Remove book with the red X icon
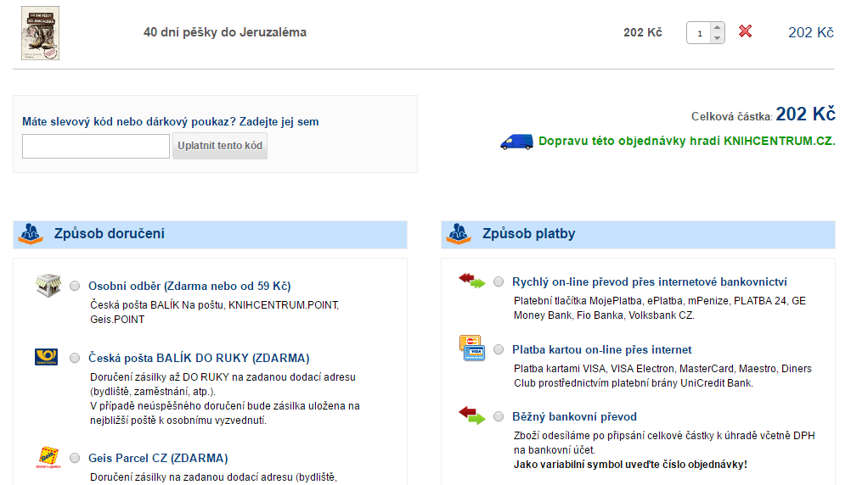 click(745, 31)
